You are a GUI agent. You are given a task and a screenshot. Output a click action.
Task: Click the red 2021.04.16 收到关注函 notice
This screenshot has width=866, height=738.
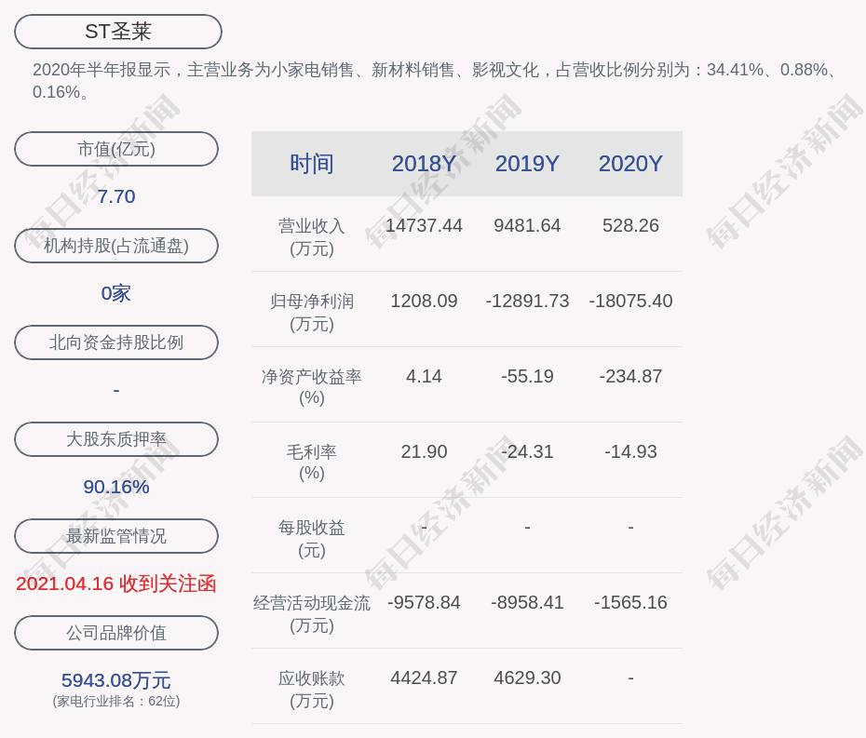point(116,584)
